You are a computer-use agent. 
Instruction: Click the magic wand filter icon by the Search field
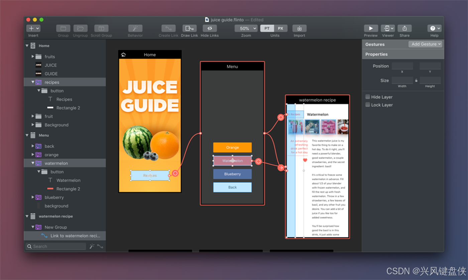click(x=92, y=246)
